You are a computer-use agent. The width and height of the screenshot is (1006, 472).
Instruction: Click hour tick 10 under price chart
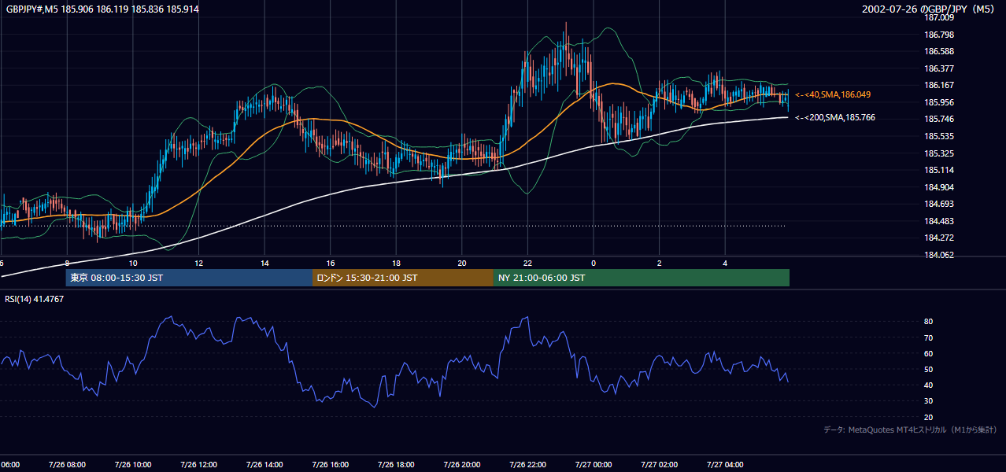pyautogui.click(x=133, y=264)
